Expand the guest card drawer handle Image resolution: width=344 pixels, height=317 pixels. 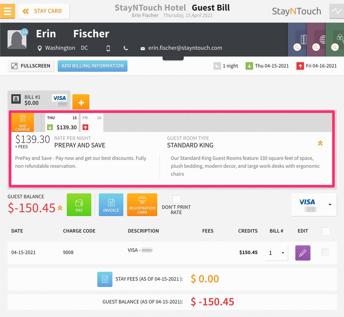tap(173, 58)
